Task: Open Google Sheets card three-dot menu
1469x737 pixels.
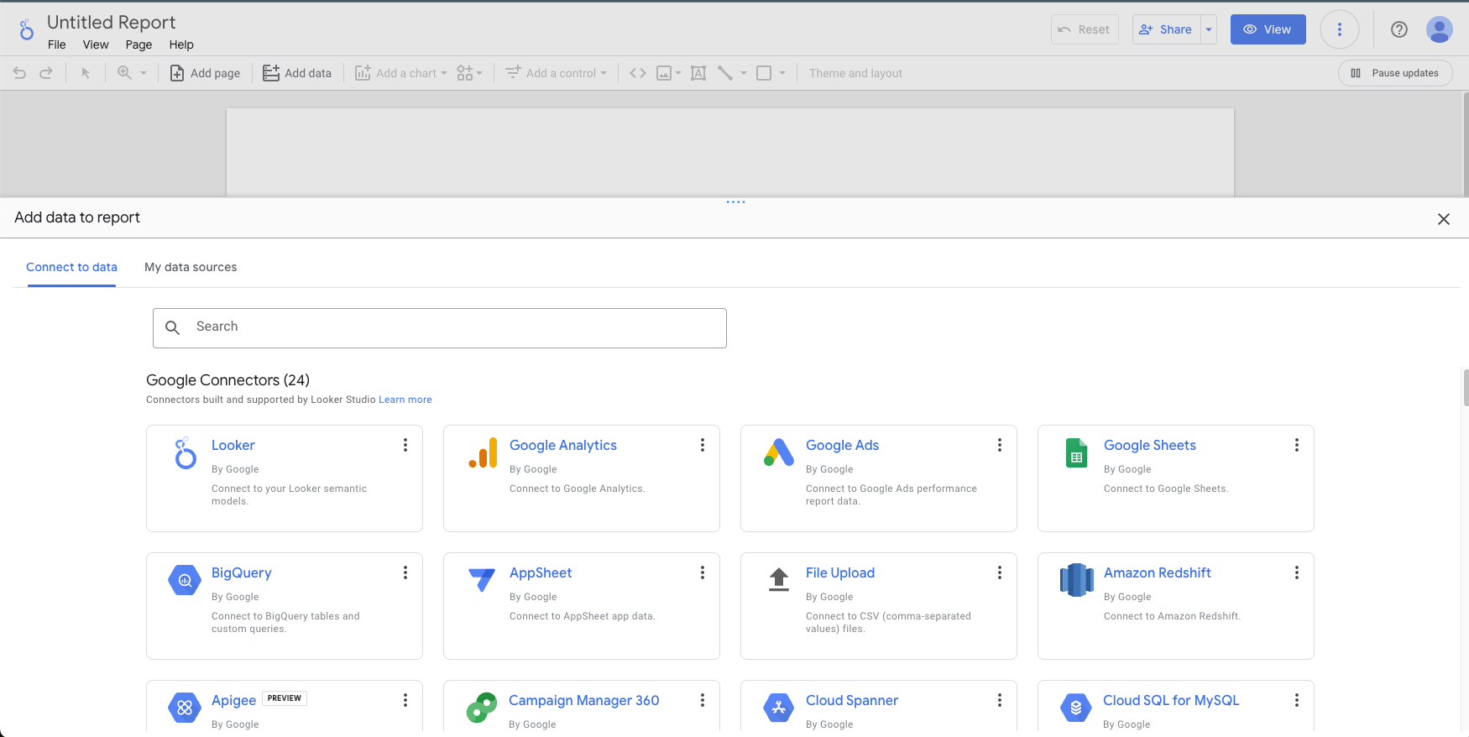Action: tap(1297, 445)
